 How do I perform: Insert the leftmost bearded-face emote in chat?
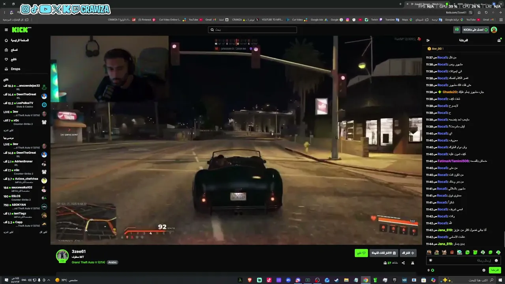[429, 252]
